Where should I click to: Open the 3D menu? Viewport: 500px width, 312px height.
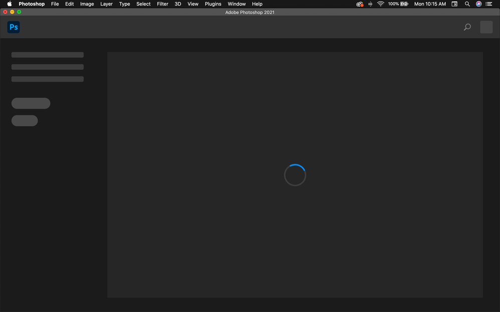[178, 4]
